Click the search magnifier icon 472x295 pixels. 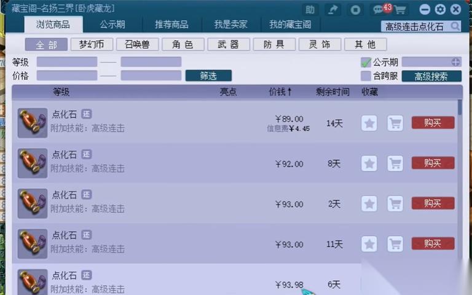coord(455,26)
